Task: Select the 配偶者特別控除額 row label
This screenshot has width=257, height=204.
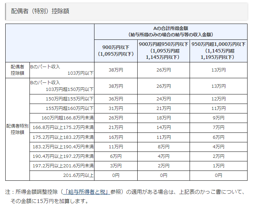Action: 17,129
